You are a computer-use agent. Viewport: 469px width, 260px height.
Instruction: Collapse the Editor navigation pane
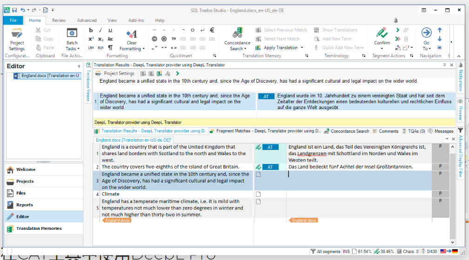(x=79, y=66)
